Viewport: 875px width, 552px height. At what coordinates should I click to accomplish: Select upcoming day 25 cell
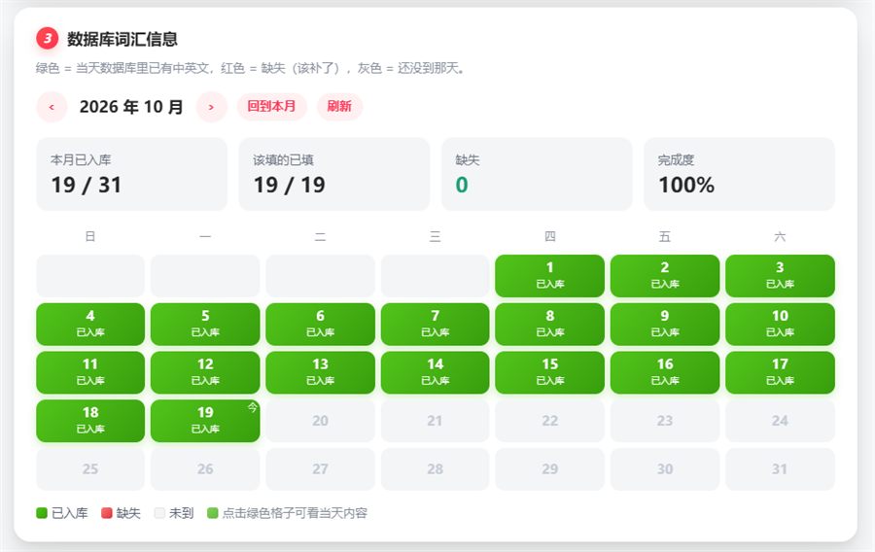pyautogui.click(x=90, y=469)
